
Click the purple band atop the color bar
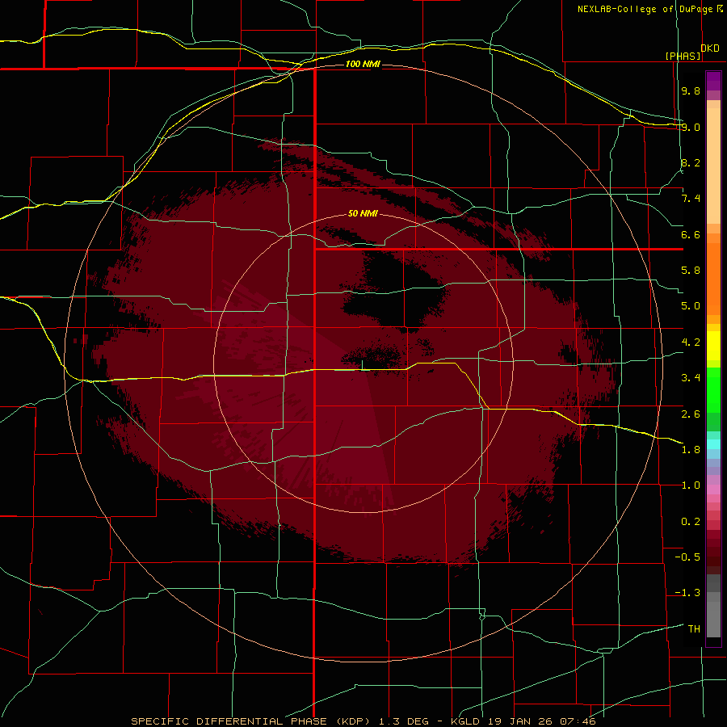click(x=713, y=81)
